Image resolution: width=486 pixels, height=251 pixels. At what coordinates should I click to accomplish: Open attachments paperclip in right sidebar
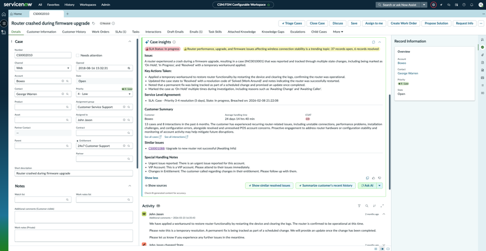(x=482, y=55)
